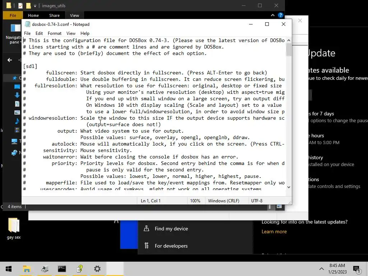Open the Windows Start menu
Viewport: 368px width, 276px height.
coord(9,269)
